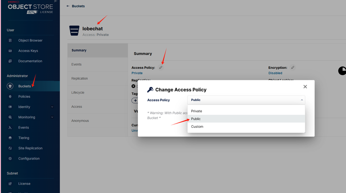Edit Encryption pencil icon
346x193 pixels.
click(293, 68)
